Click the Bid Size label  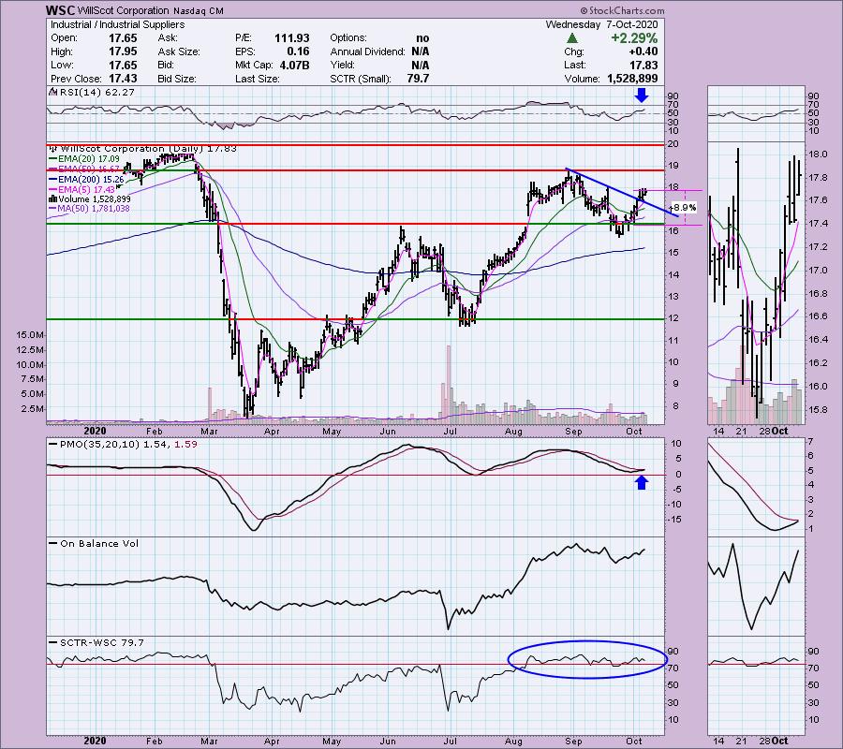177,79
